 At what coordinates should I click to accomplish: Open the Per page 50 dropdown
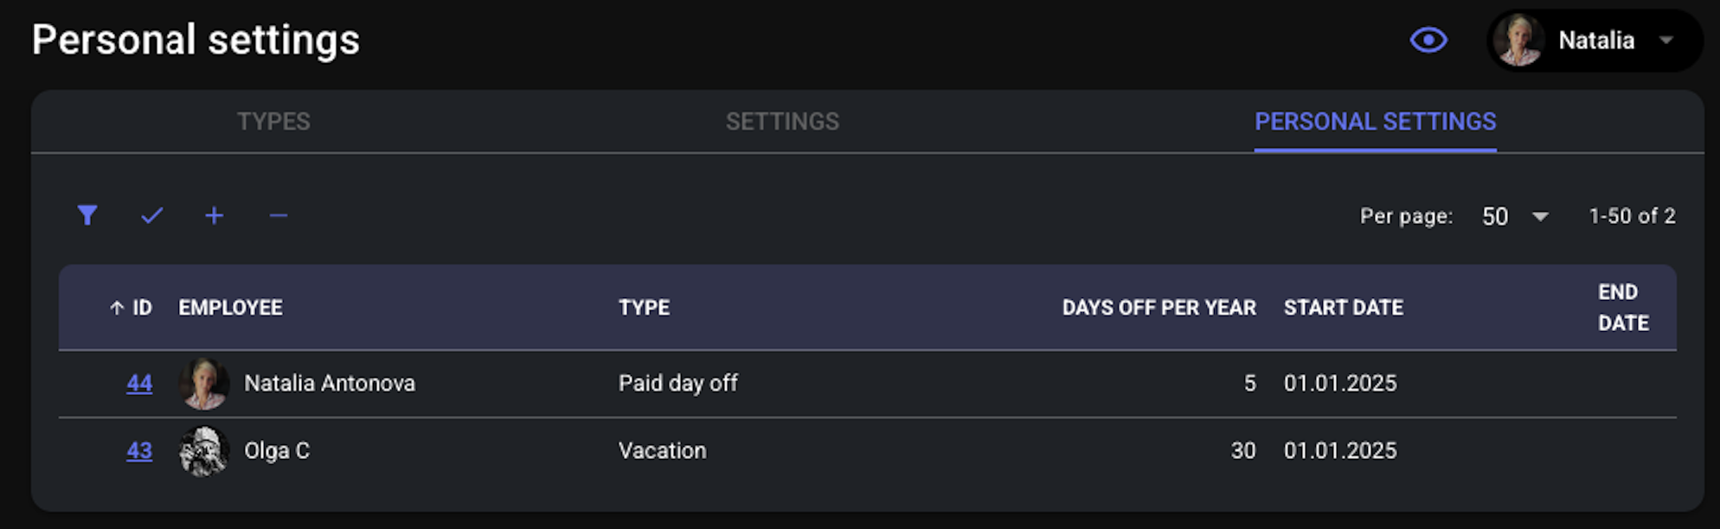tap(1515, 216)
